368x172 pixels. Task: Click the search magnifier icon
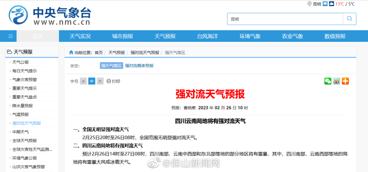[349, 19]
